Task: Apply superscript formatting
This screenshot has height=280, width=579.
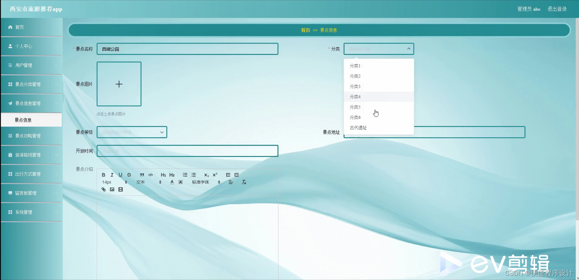Action: [x=215, y=175]
